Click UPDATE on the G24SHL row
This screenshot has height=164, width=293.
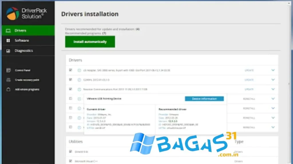pyautogui.click(x=249, y=80)
